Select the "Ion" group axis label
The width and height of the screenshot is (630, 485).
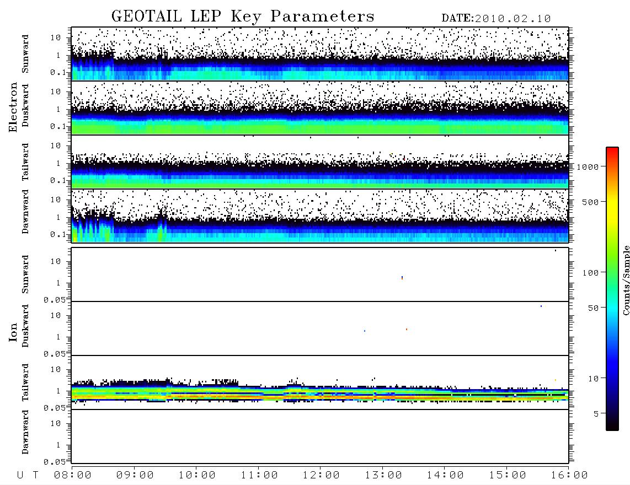click(13, 332)
